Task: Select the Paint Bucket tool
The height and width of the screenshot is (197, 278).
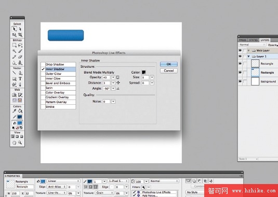Action: 20,111
